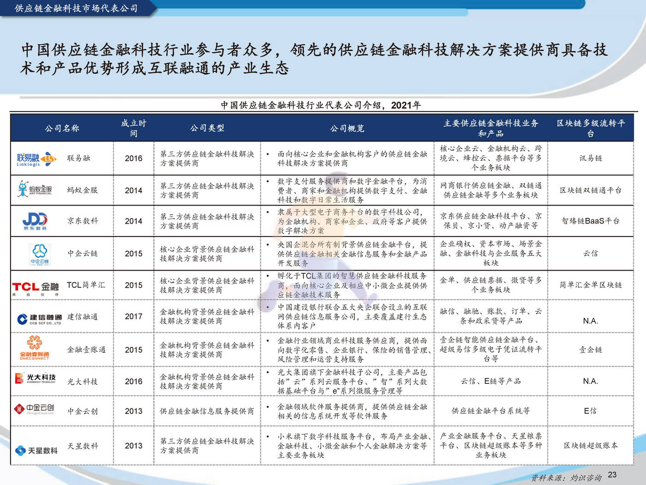646x485 pixels.
Task: Click the 公司概览 column header
Action: [x=347, y=128]
